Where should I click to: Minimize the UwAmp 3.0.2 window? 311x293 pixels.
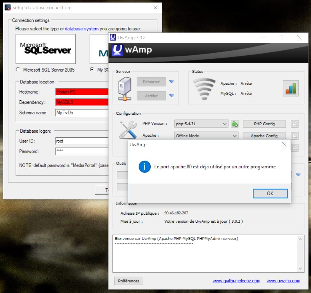[x=263, y=37]
